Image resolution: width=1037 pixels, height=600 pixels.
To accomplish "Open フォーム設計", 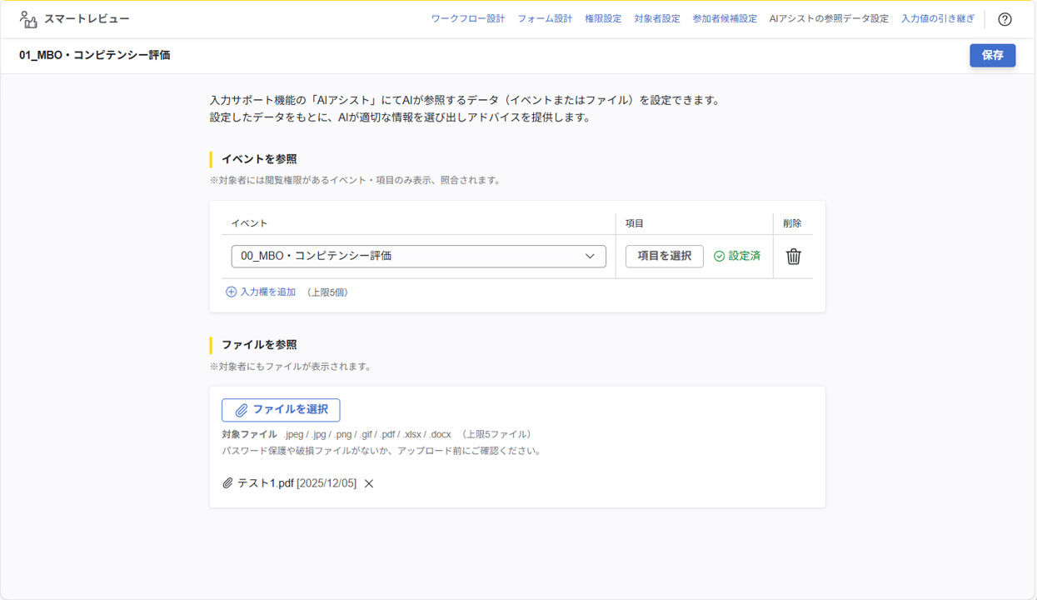I will pyautogui.click(x=546, y=17).
